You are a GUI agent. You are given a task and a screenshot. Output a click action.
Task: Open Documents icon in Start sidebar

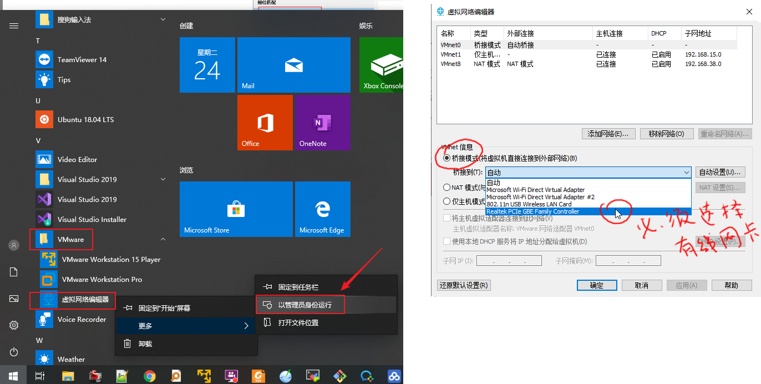[x=14, y=271]
